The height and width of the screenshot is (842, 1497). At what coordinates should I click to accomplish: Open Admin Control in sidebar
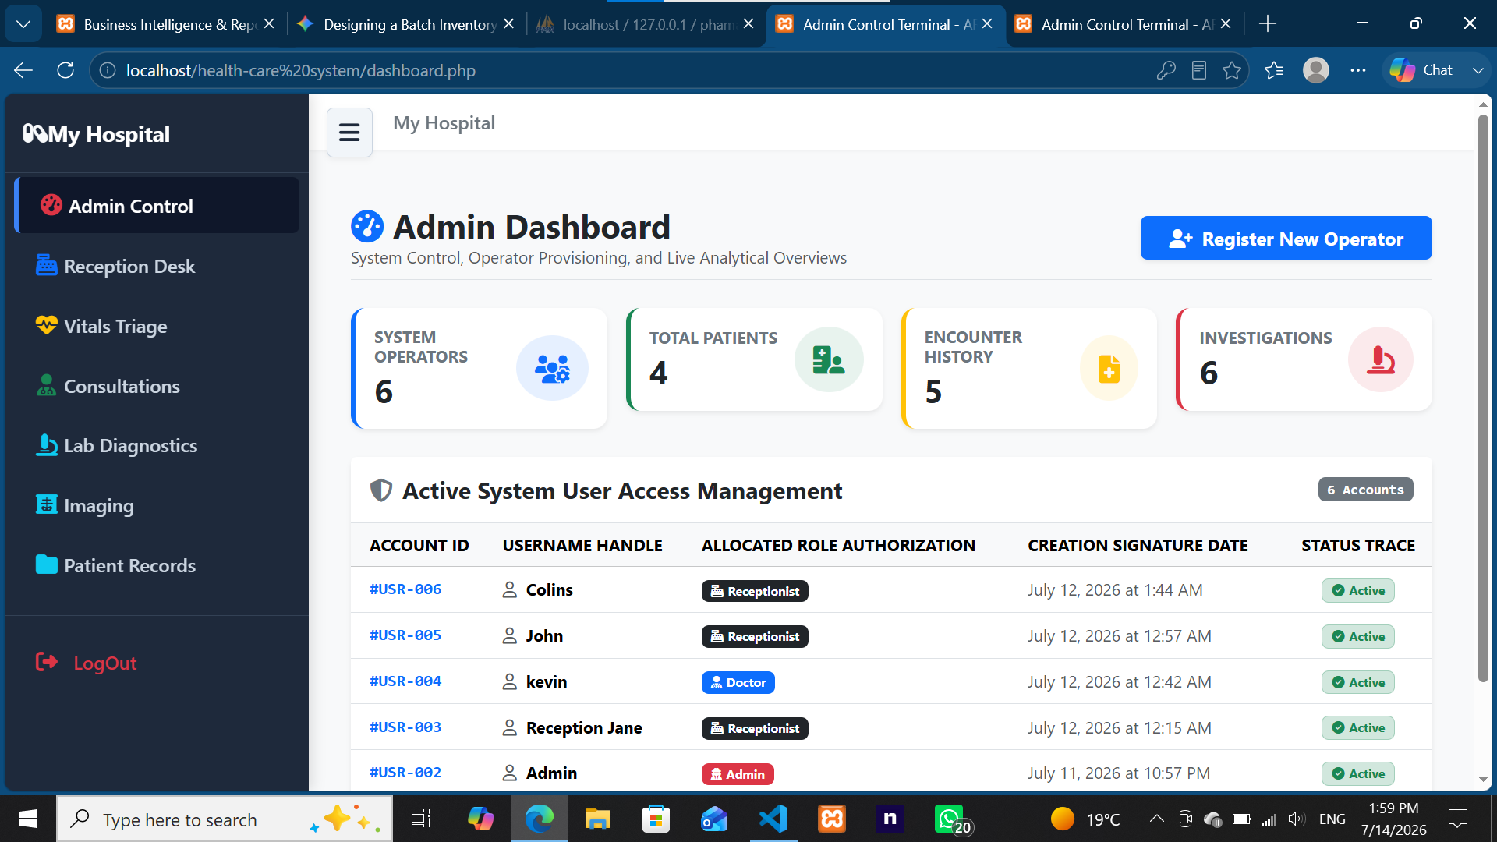(x=157, y=206)
